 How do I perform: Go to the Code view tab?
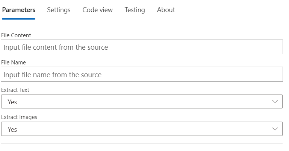(x=97, y=10)
